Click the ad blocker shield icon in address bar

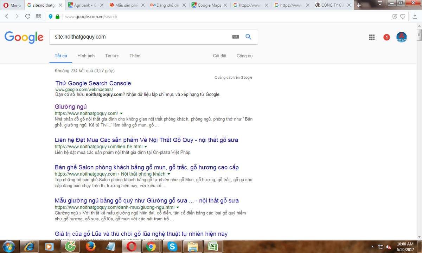tap(395, 17)
